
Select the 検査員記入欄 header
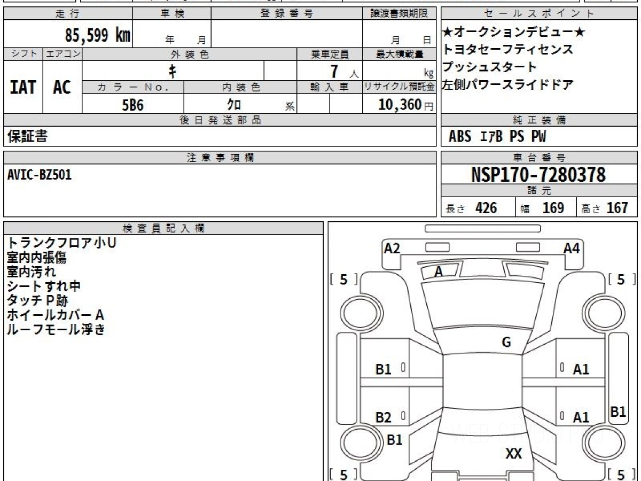point(163,228)
